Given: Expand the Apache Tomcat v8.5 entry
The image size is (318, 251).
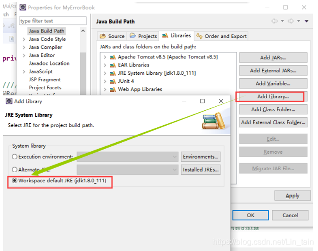Looking at the screenshot, I should 105,57.
